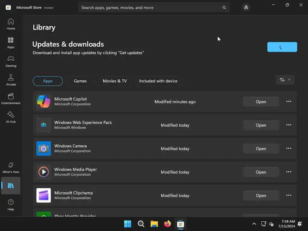Click the Microsoft Copilot app icon
This screenshot has width=308, height=231.
[44, 102]
